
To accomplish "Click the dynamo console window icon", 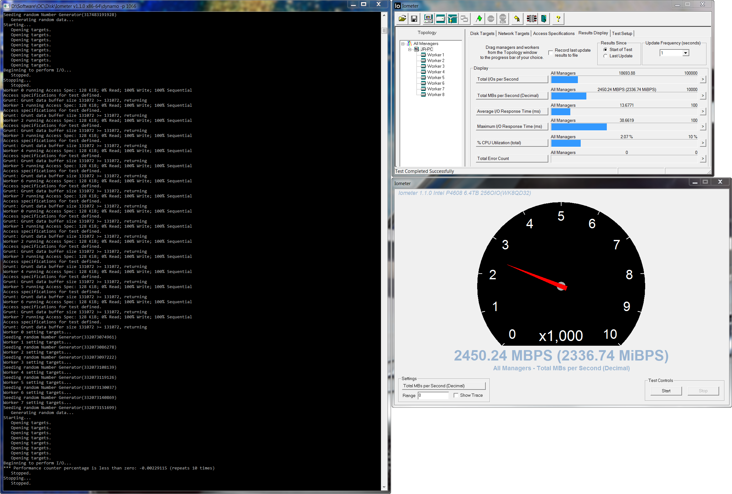I will 6,6.
